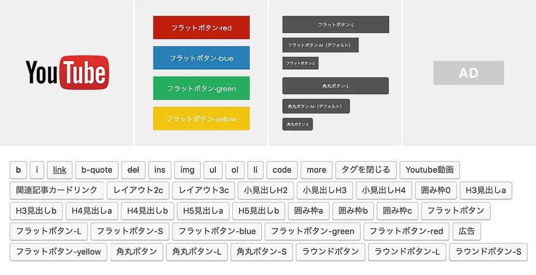Insert the more tag
The image size is (536, 275).
click(316, 170)
